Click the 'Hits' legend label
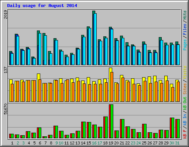 pos(185,15)
